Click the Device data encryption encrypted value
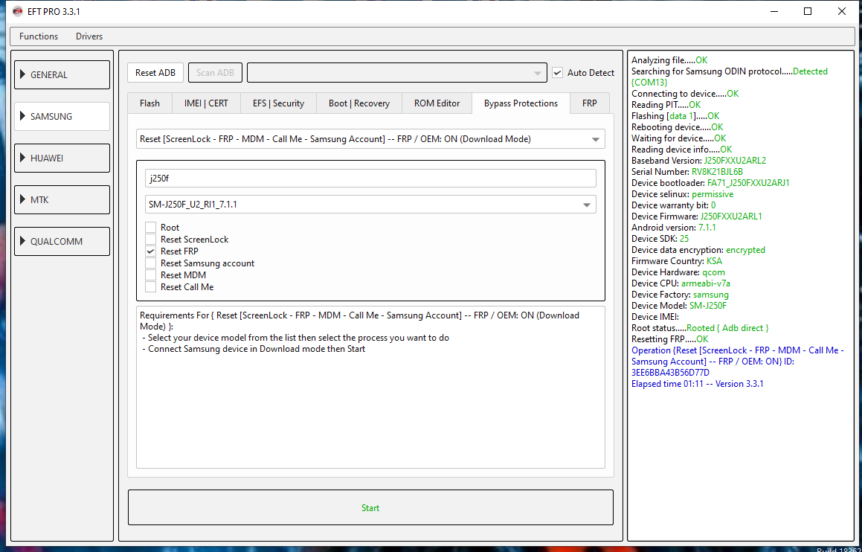The height and width of the screenshot is (552, 862). (x=745, y=250)
